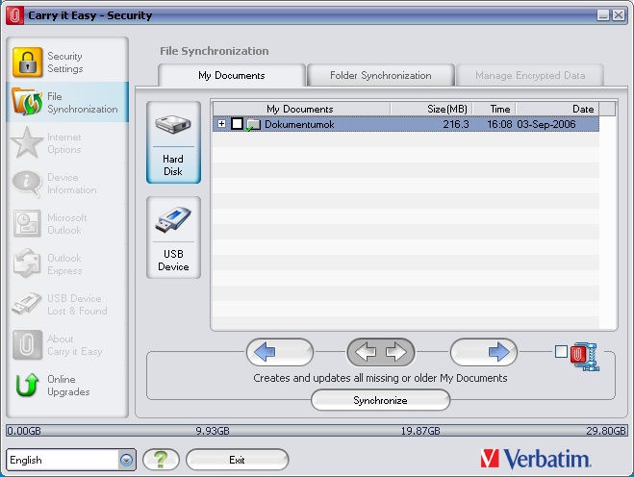The image size is (634, 477).
Task: Select the USB Device source button
Action: pyautogui.click(x=173, y=238)
